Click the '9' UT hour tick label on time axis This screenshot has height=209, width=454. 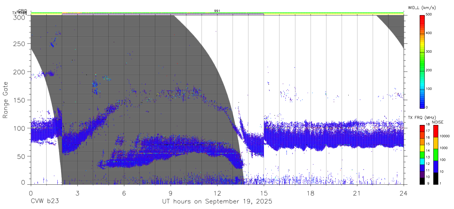click(170, 193)
